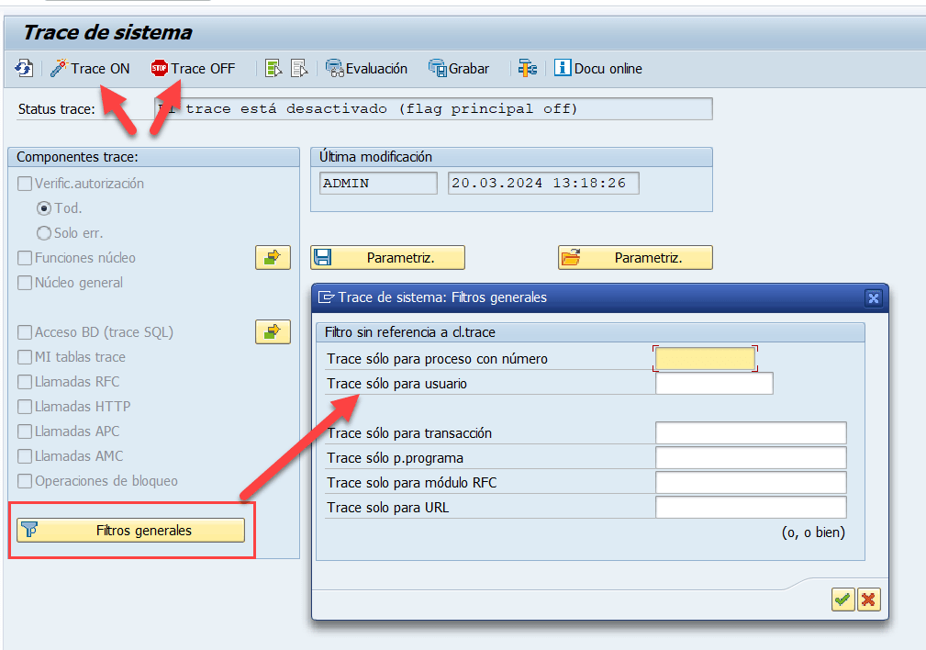
Task: Click the Trace ON toolbar button
Action: coord(90,69)
